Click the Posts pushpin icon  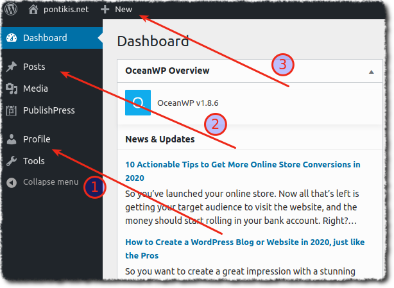pos(12,67)
